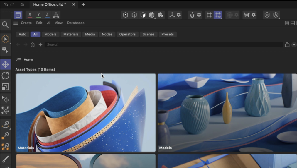This screenshot has height=168, width=297.
Task: Filter assets by Materials
Action: (x=71, y=34)
